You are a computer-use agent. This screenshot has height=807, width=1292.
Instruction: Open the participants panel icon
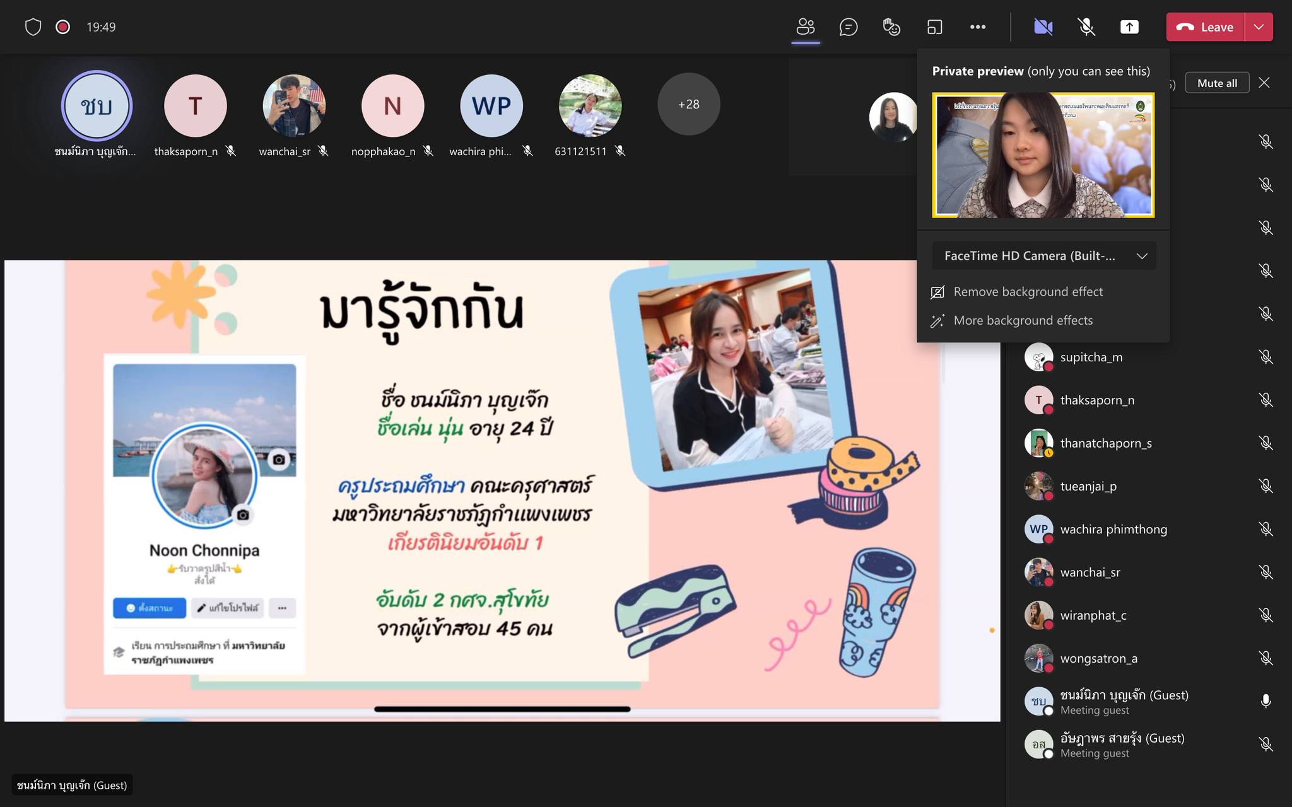[x=806, y=27]
